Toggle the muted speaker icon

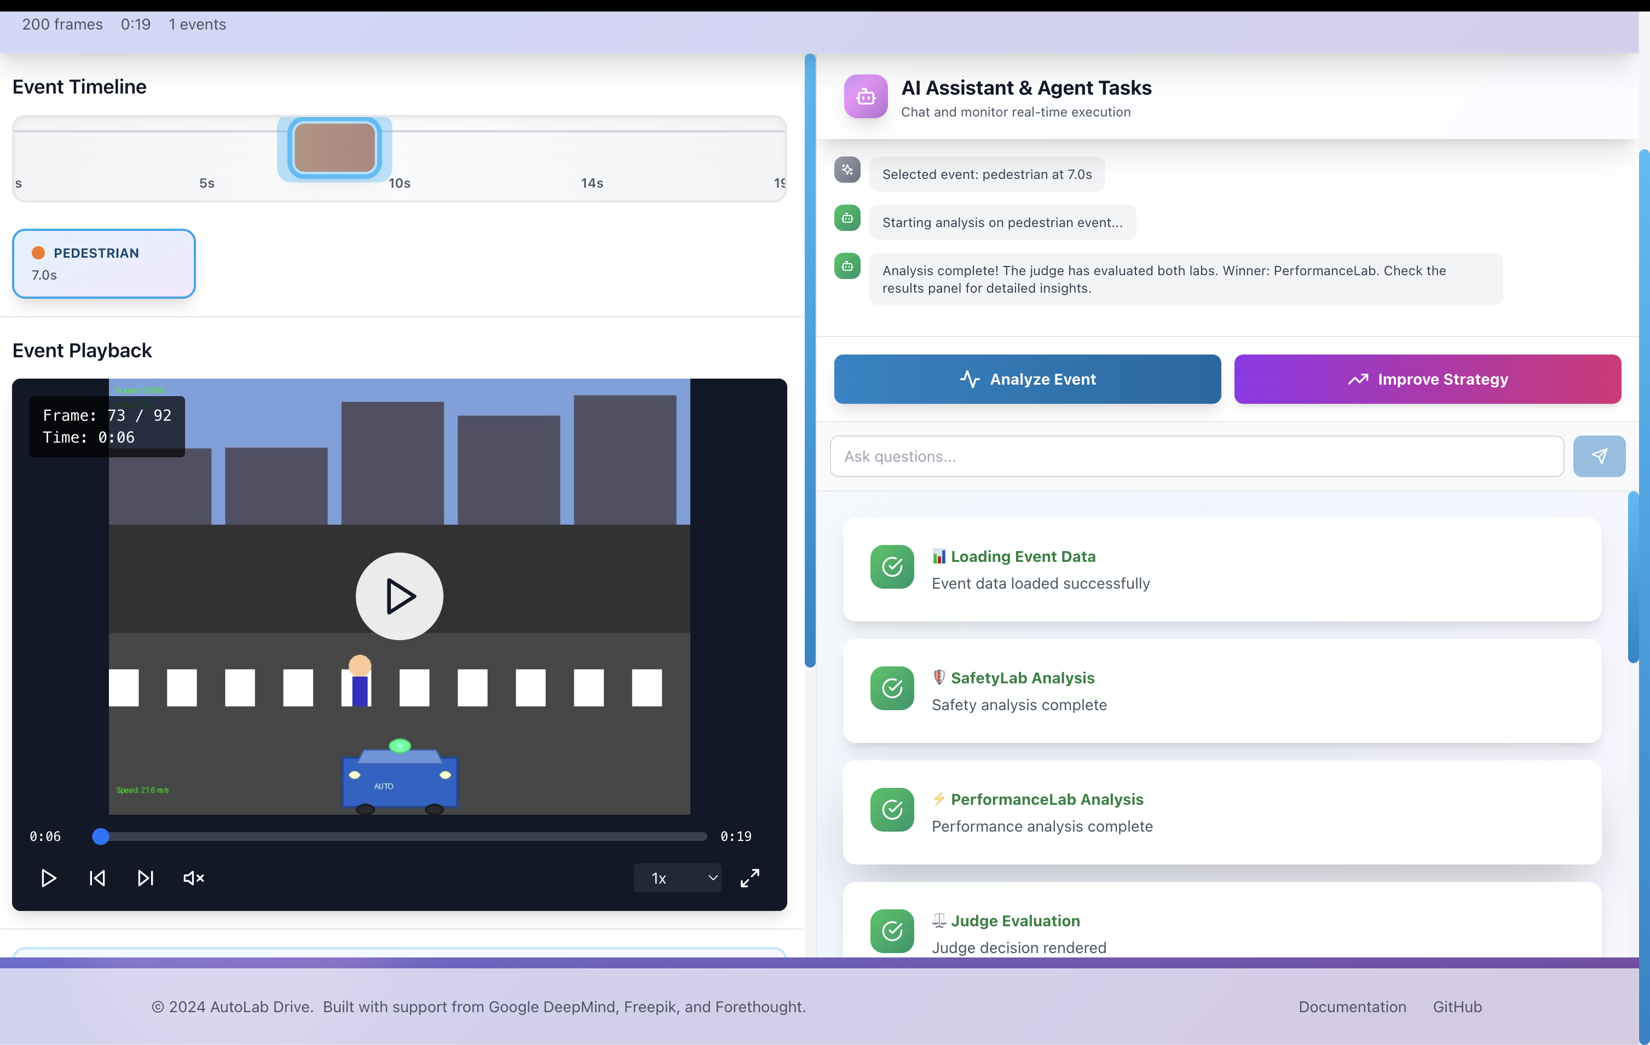[x=193, y=878]
